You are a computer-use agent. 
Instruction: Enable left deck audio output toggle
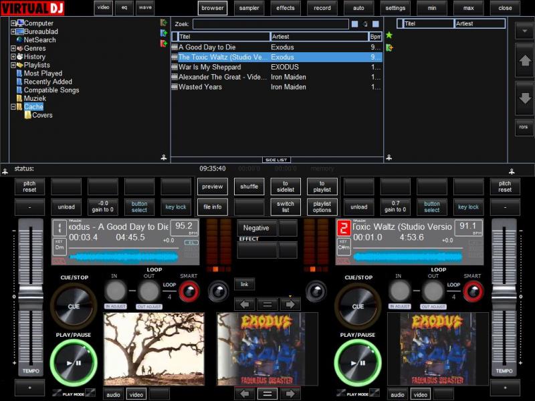pyautogui.click(x=113, y=394)
